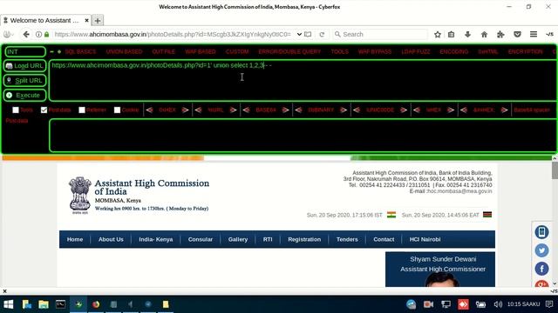The image size is (558, 313).
Task: Go to About Us page
Action: (x=111, y=240)
